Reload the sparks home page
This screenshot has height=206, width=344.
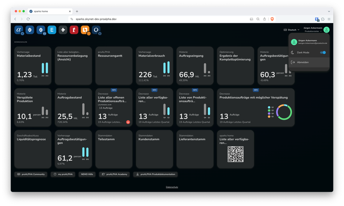[28, 19]
